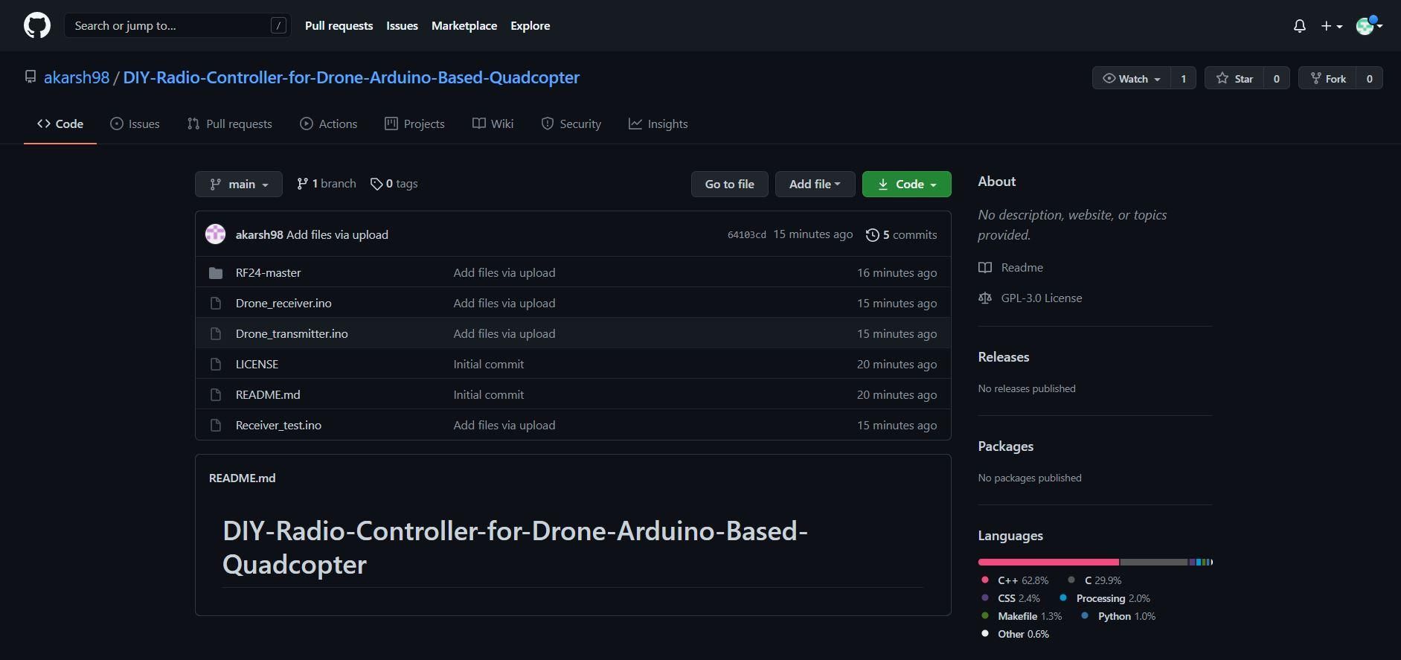Click the gray C language bar segment
This screenshot has width=1401, height=660.
(1154, 563)
